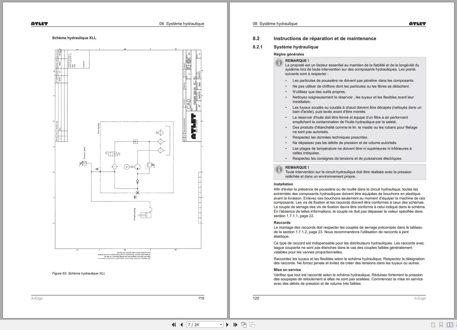Image resolution: width=457 pixels, height=330 pixels.
Task: Click the Mise en service subheading
Action: [287, 270]
